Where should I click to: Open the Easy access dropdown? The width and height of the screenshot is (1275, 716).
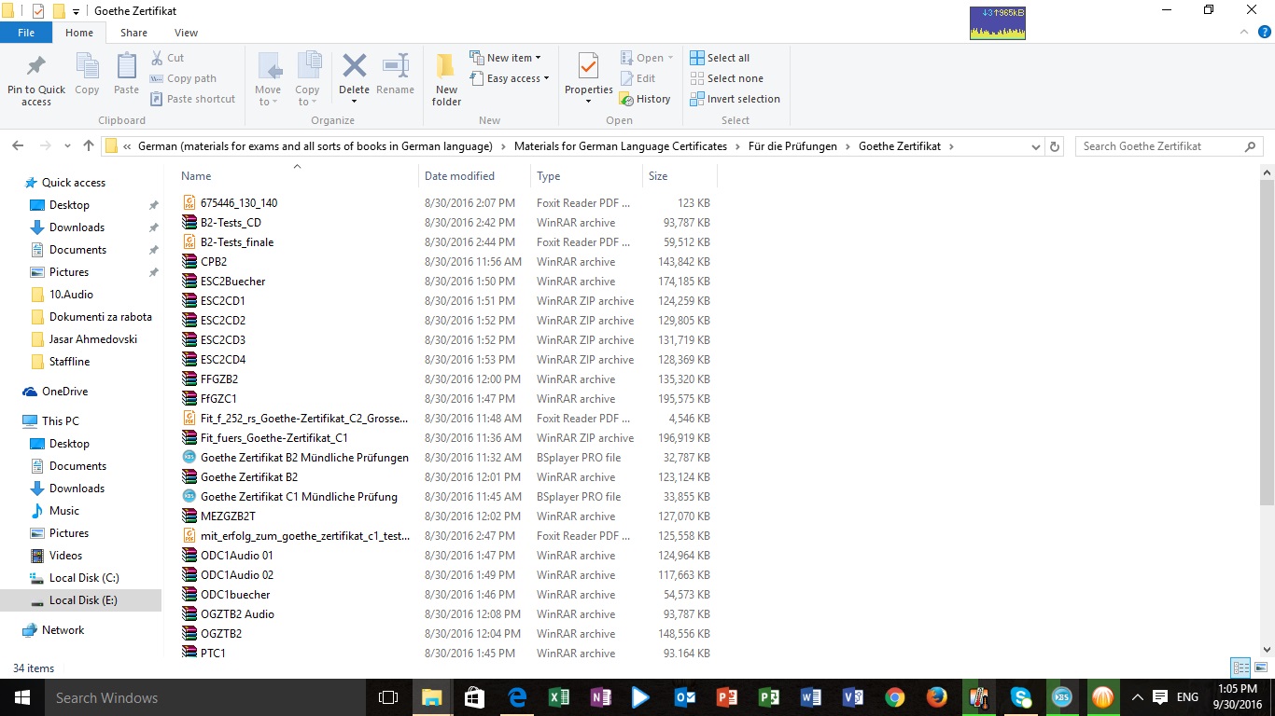(x=510, y=78)
